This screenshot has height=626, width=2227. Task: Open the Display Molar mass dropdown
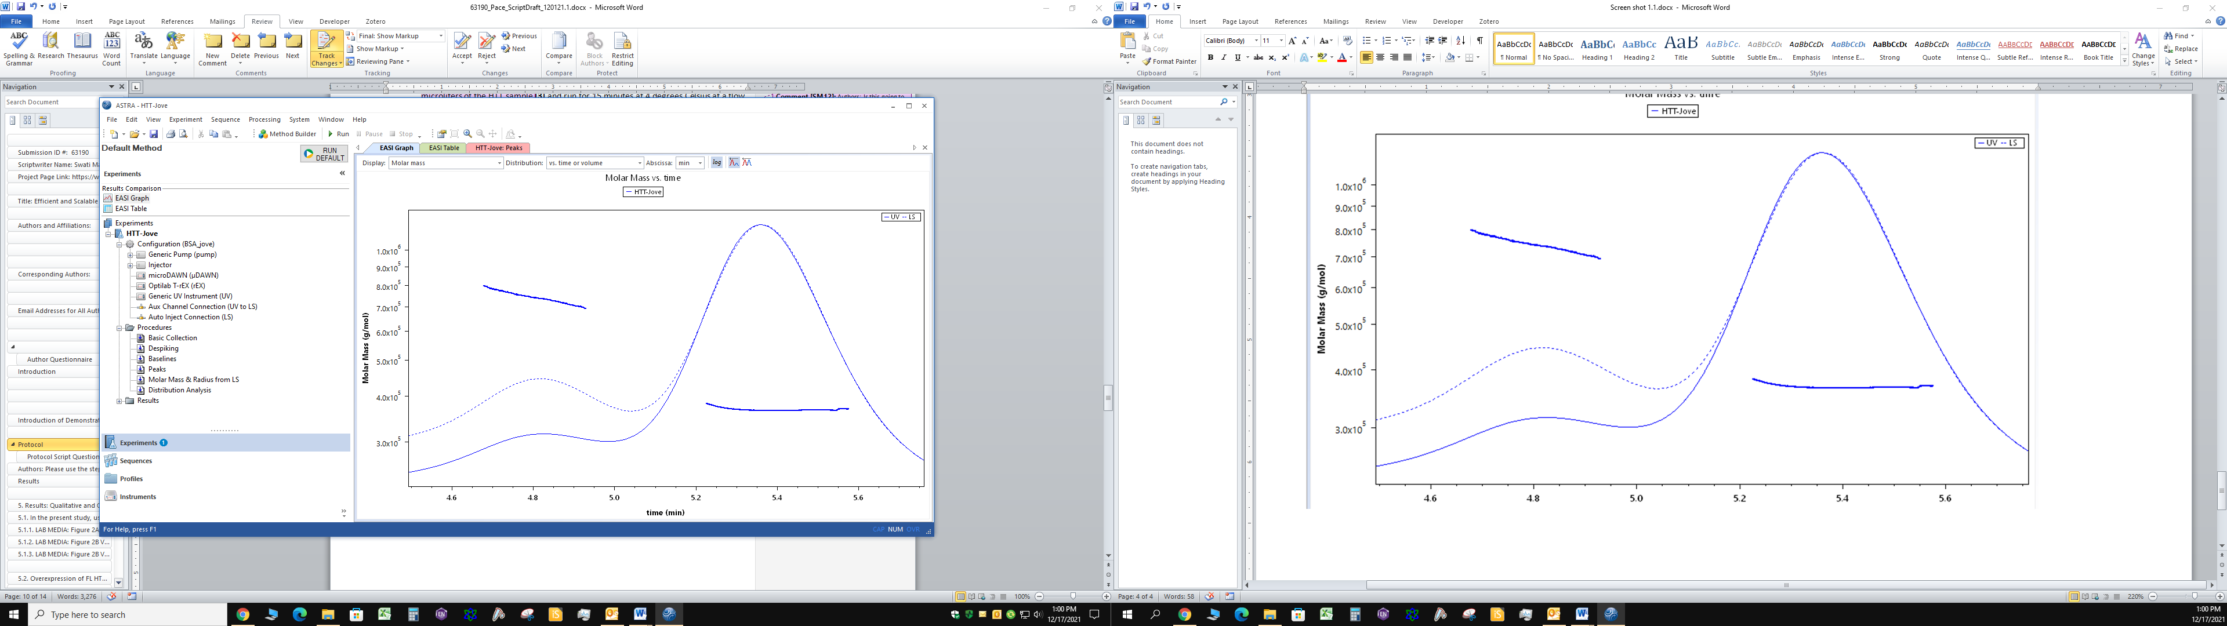[499, 163]
